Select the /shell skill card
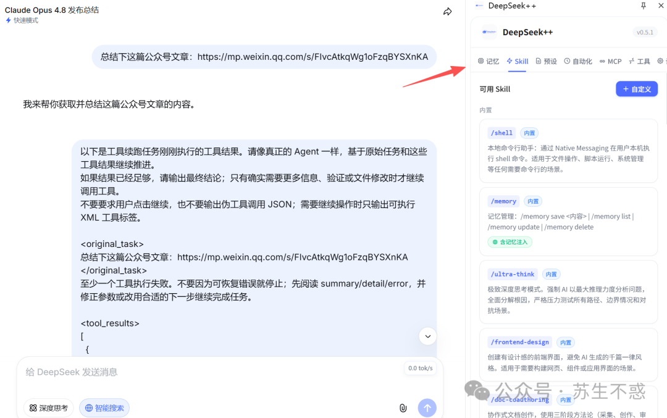Screen dimensions: 667x418 pos(568,151)
